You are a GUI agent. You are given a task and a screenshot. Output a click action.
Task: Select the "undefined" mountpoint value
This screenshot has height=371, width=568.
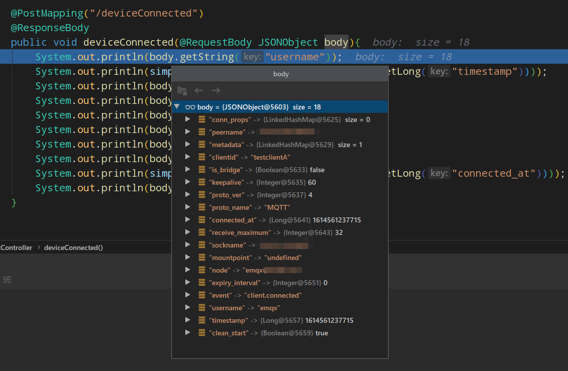point(283,258)
